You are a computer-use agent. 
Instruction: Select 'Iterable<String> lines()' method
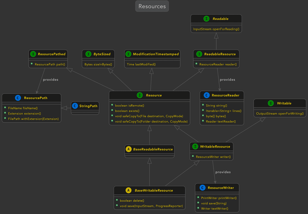tap(224, 111)
